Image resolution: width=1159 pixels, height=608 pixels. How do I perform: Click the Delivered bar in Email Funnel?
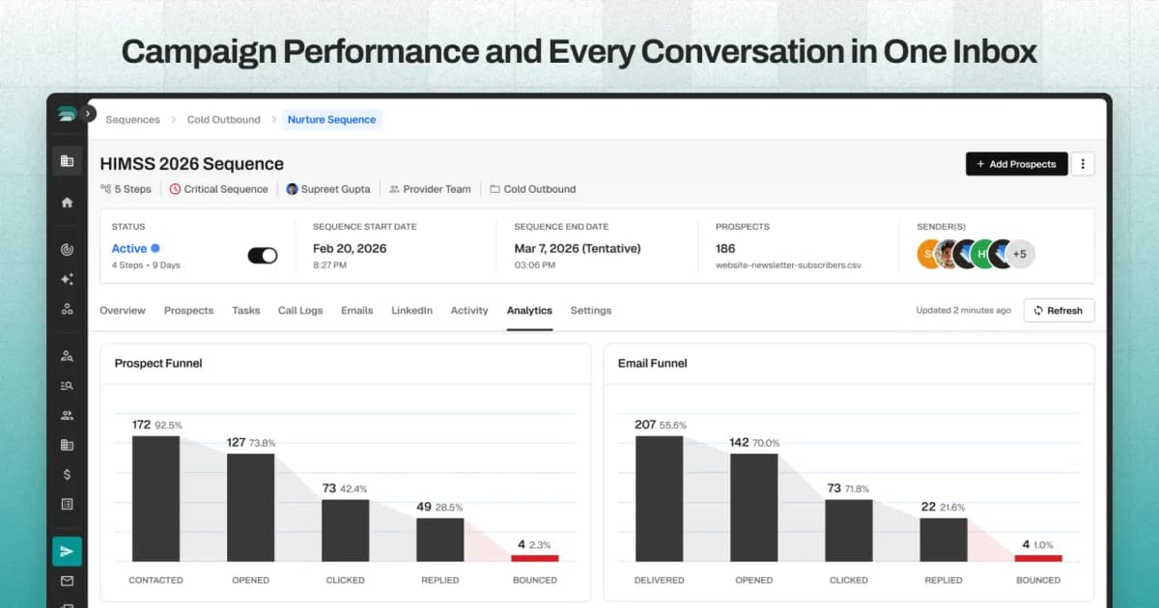click(660, 499)
